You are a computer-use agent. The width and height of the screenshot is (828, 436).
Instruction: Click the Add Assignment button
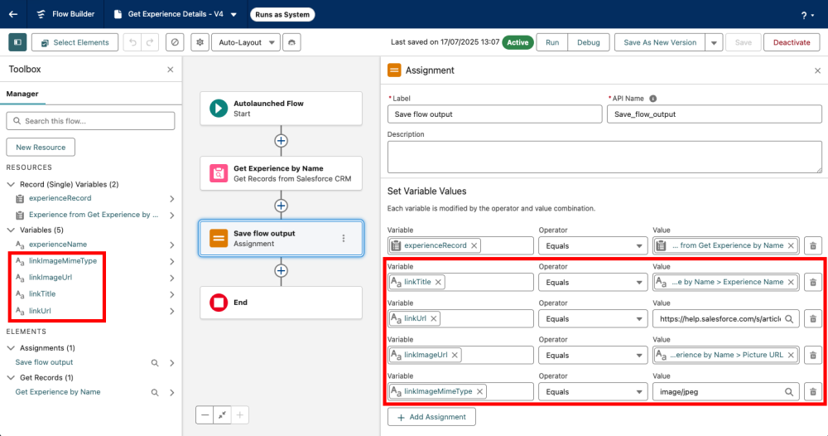pos(431,417)
